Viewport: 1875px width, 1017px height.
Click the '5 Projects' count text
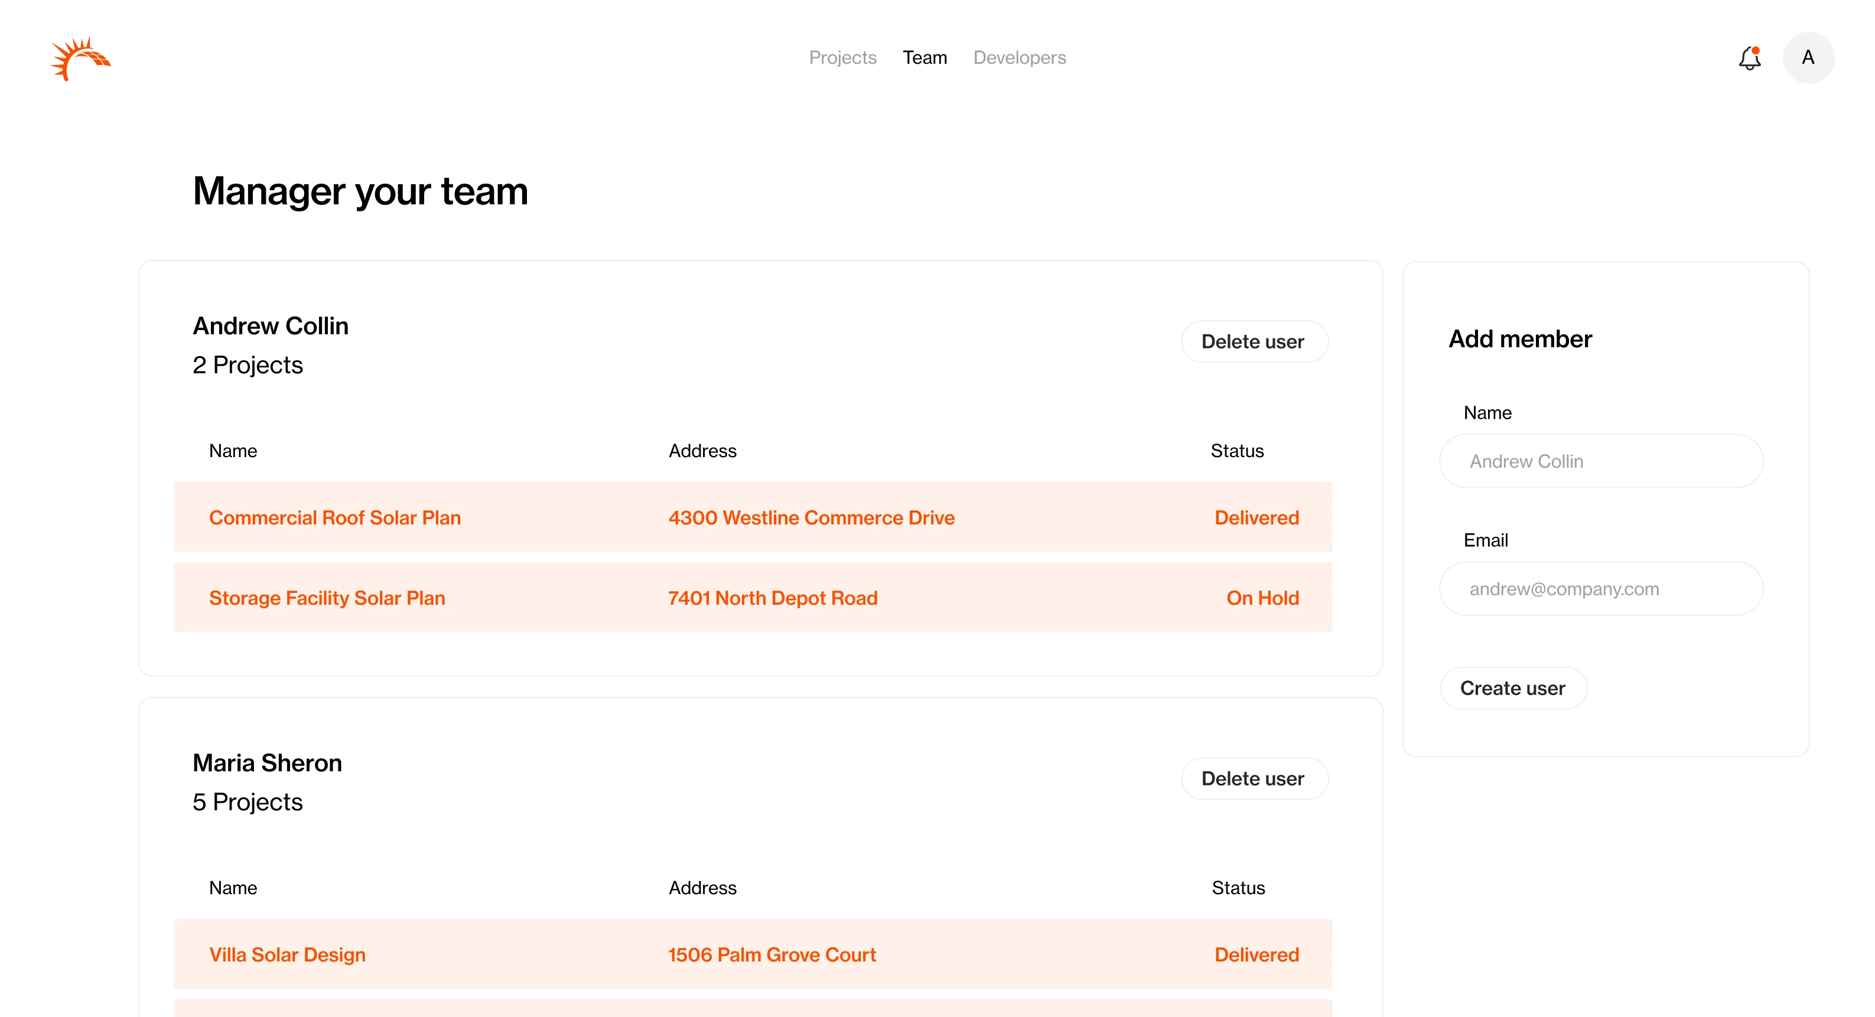pos(248,803)
